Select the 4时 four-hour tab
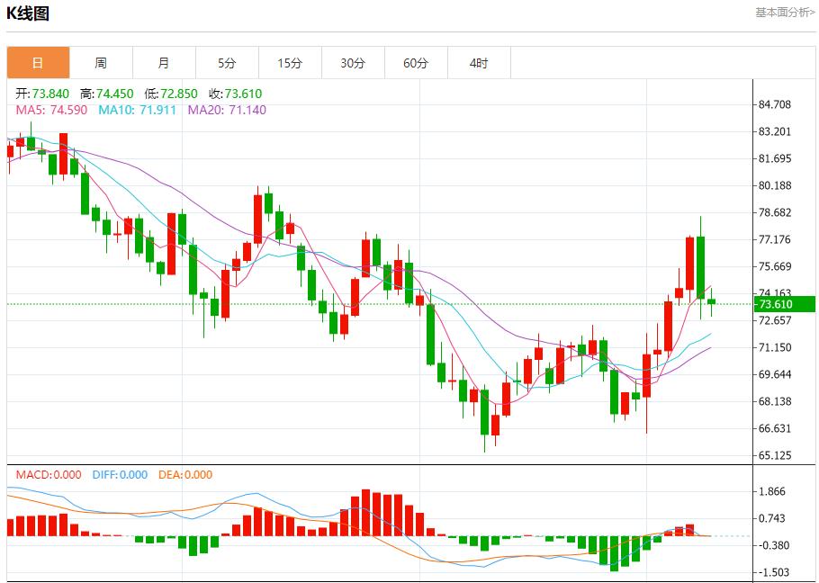This screenshot has width=819, height=583. [x=479, y=63]
